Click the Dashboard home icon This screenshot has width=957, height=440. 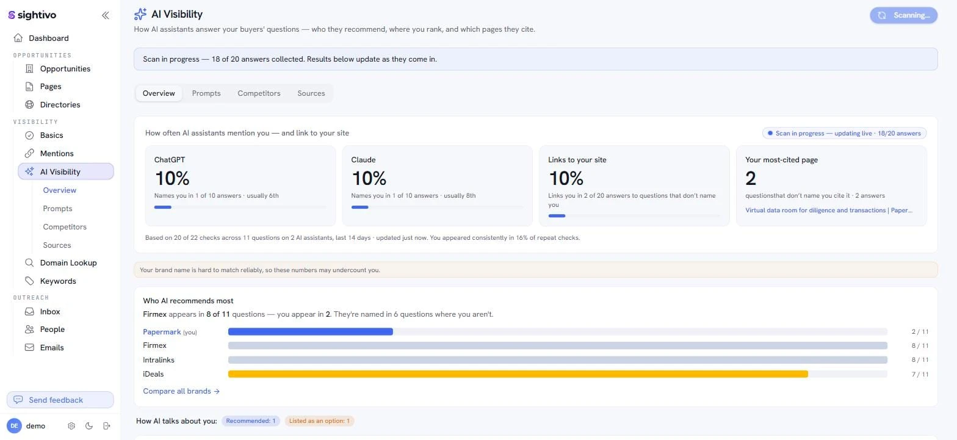18,38
